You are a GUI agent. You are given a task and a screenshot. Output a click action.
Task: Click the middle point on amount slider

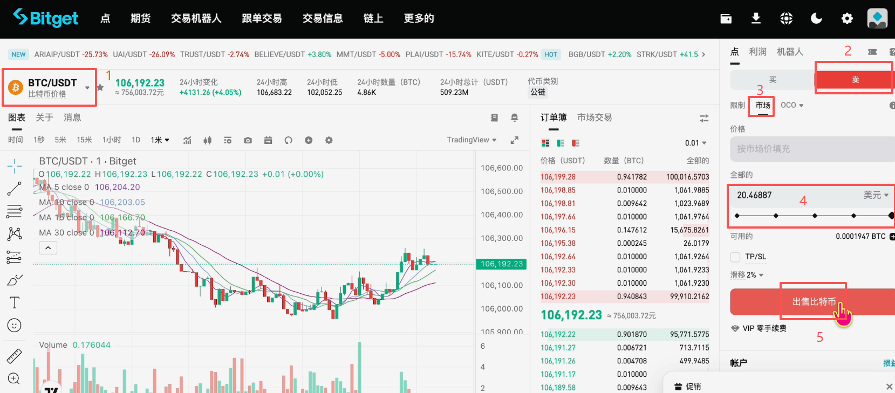[815, 216]
